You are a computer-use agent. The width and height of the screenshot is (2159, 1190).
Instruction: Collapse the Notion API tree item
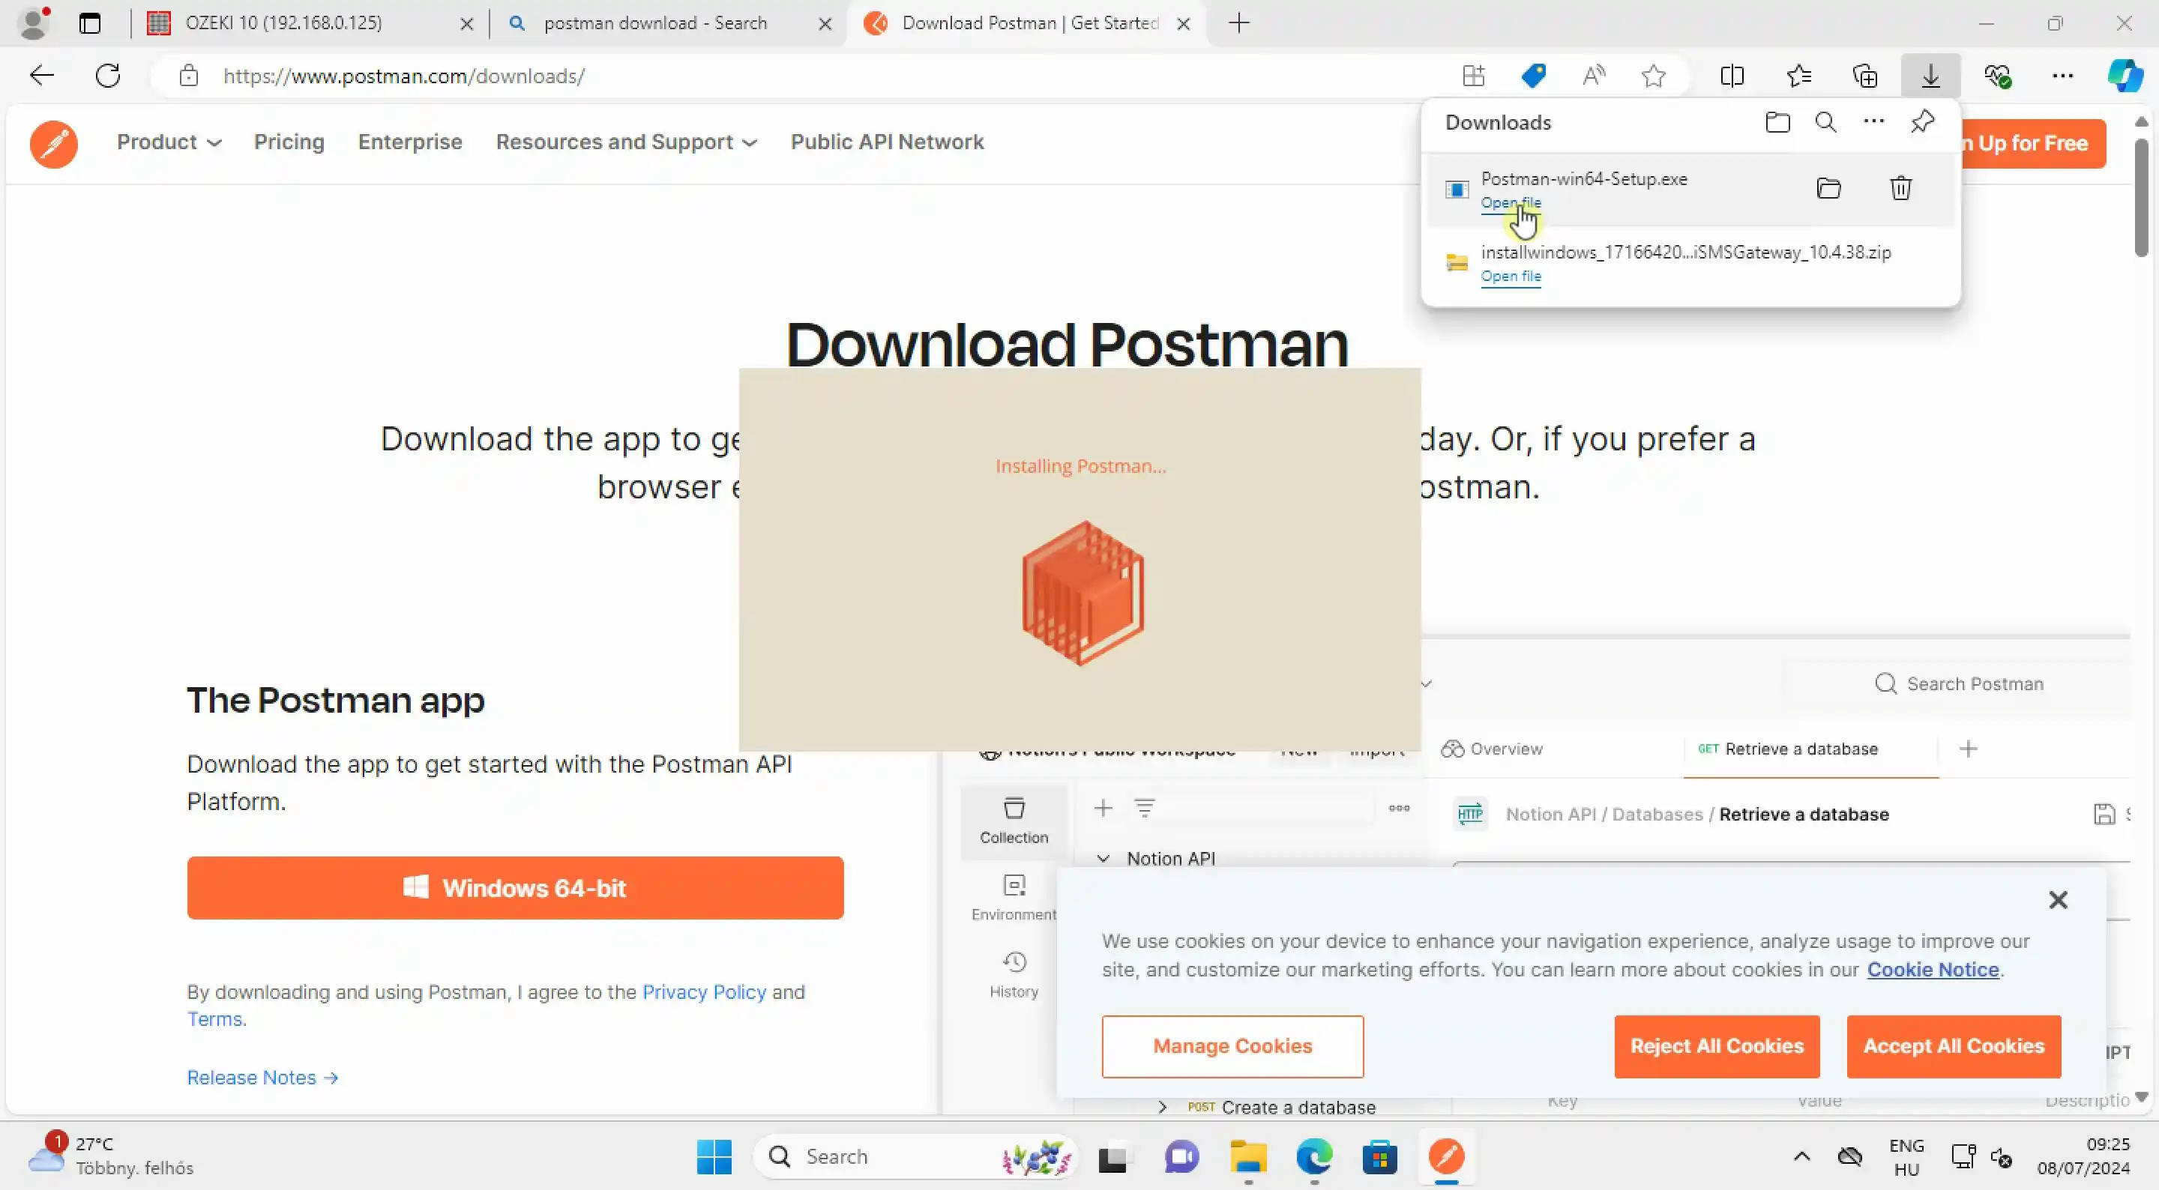(x=1103, y=859)
